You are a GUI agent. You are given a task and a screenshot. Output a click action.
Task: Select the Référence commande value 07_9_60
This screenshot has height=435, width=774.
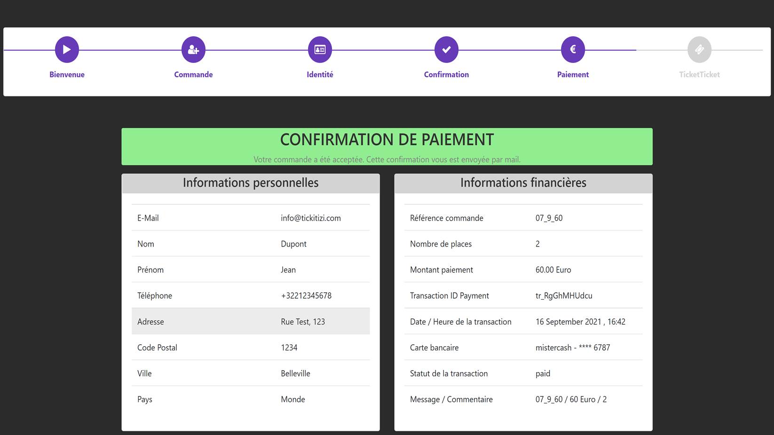(x=549, y=218)
